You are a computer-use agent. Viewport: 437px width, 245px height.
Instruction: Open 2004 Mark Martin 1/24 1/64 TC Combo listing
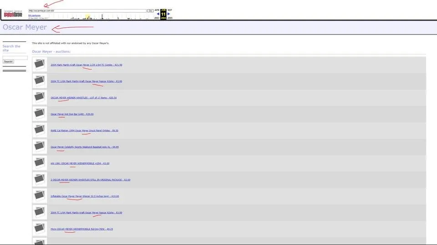tap(86, 65)
